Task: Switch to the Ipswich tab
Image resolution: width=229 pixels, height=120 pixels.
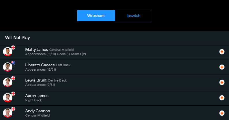Action: click(133, 16)
